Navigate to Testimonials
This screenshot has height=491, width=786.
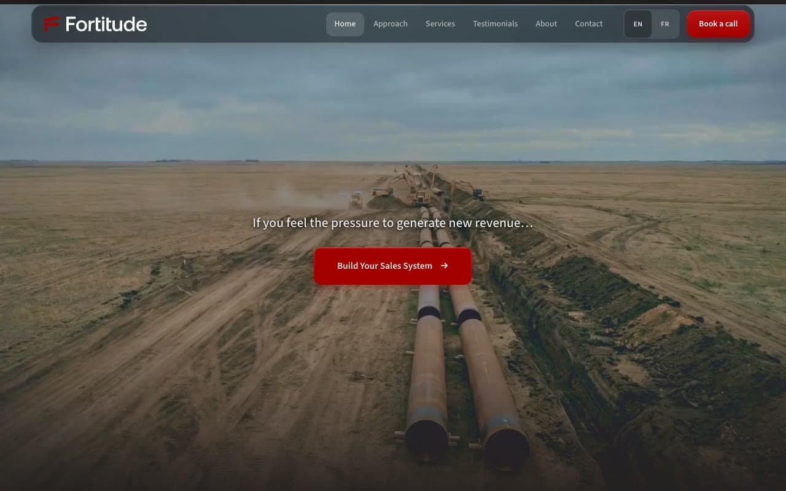point(496,24)
